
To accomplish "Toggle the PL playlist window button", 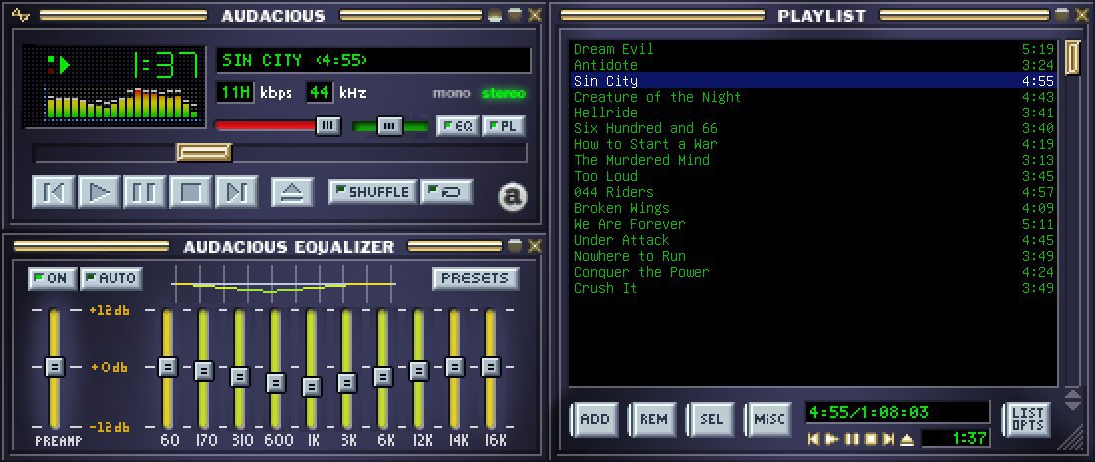I will tap(503, 126).
